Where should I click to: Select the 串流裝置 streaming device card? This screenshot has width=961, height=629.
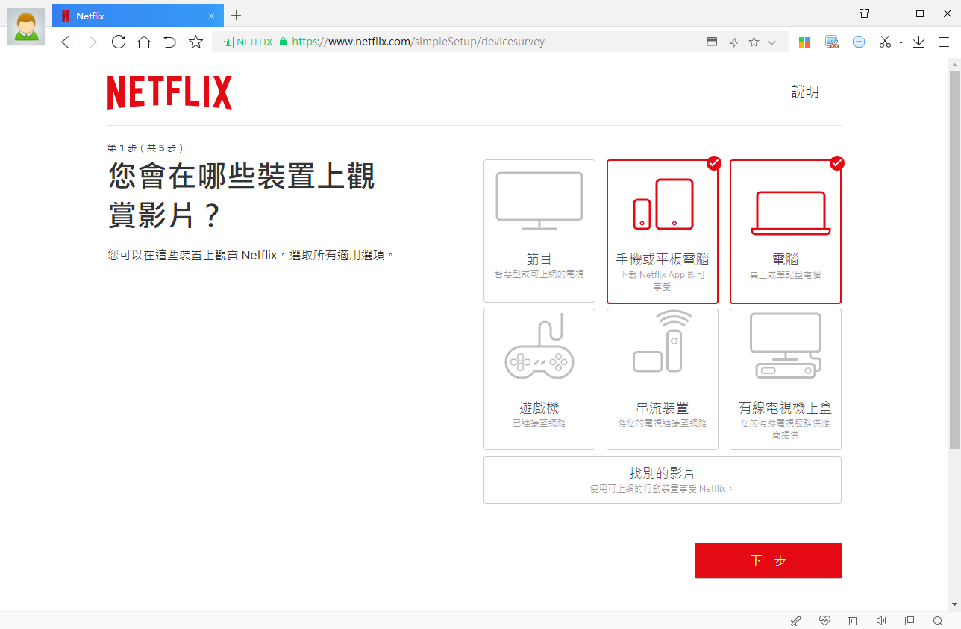pyautogui.click(x=663, y=379)
